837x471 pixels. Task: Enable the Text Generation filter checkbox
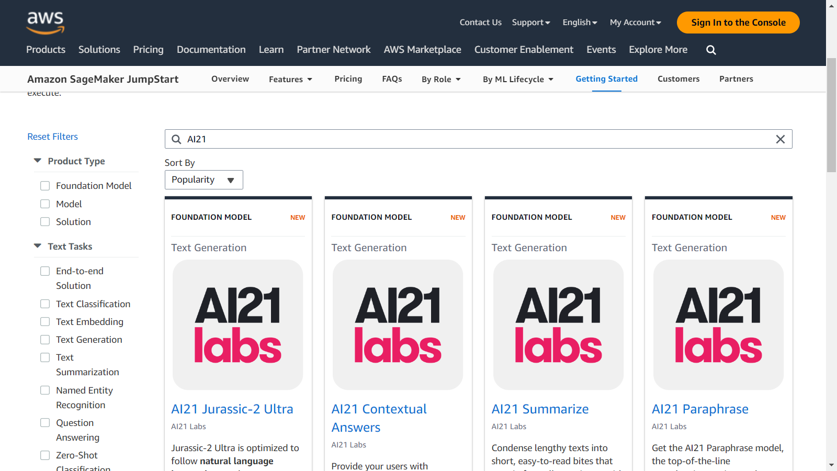point(46,340)
